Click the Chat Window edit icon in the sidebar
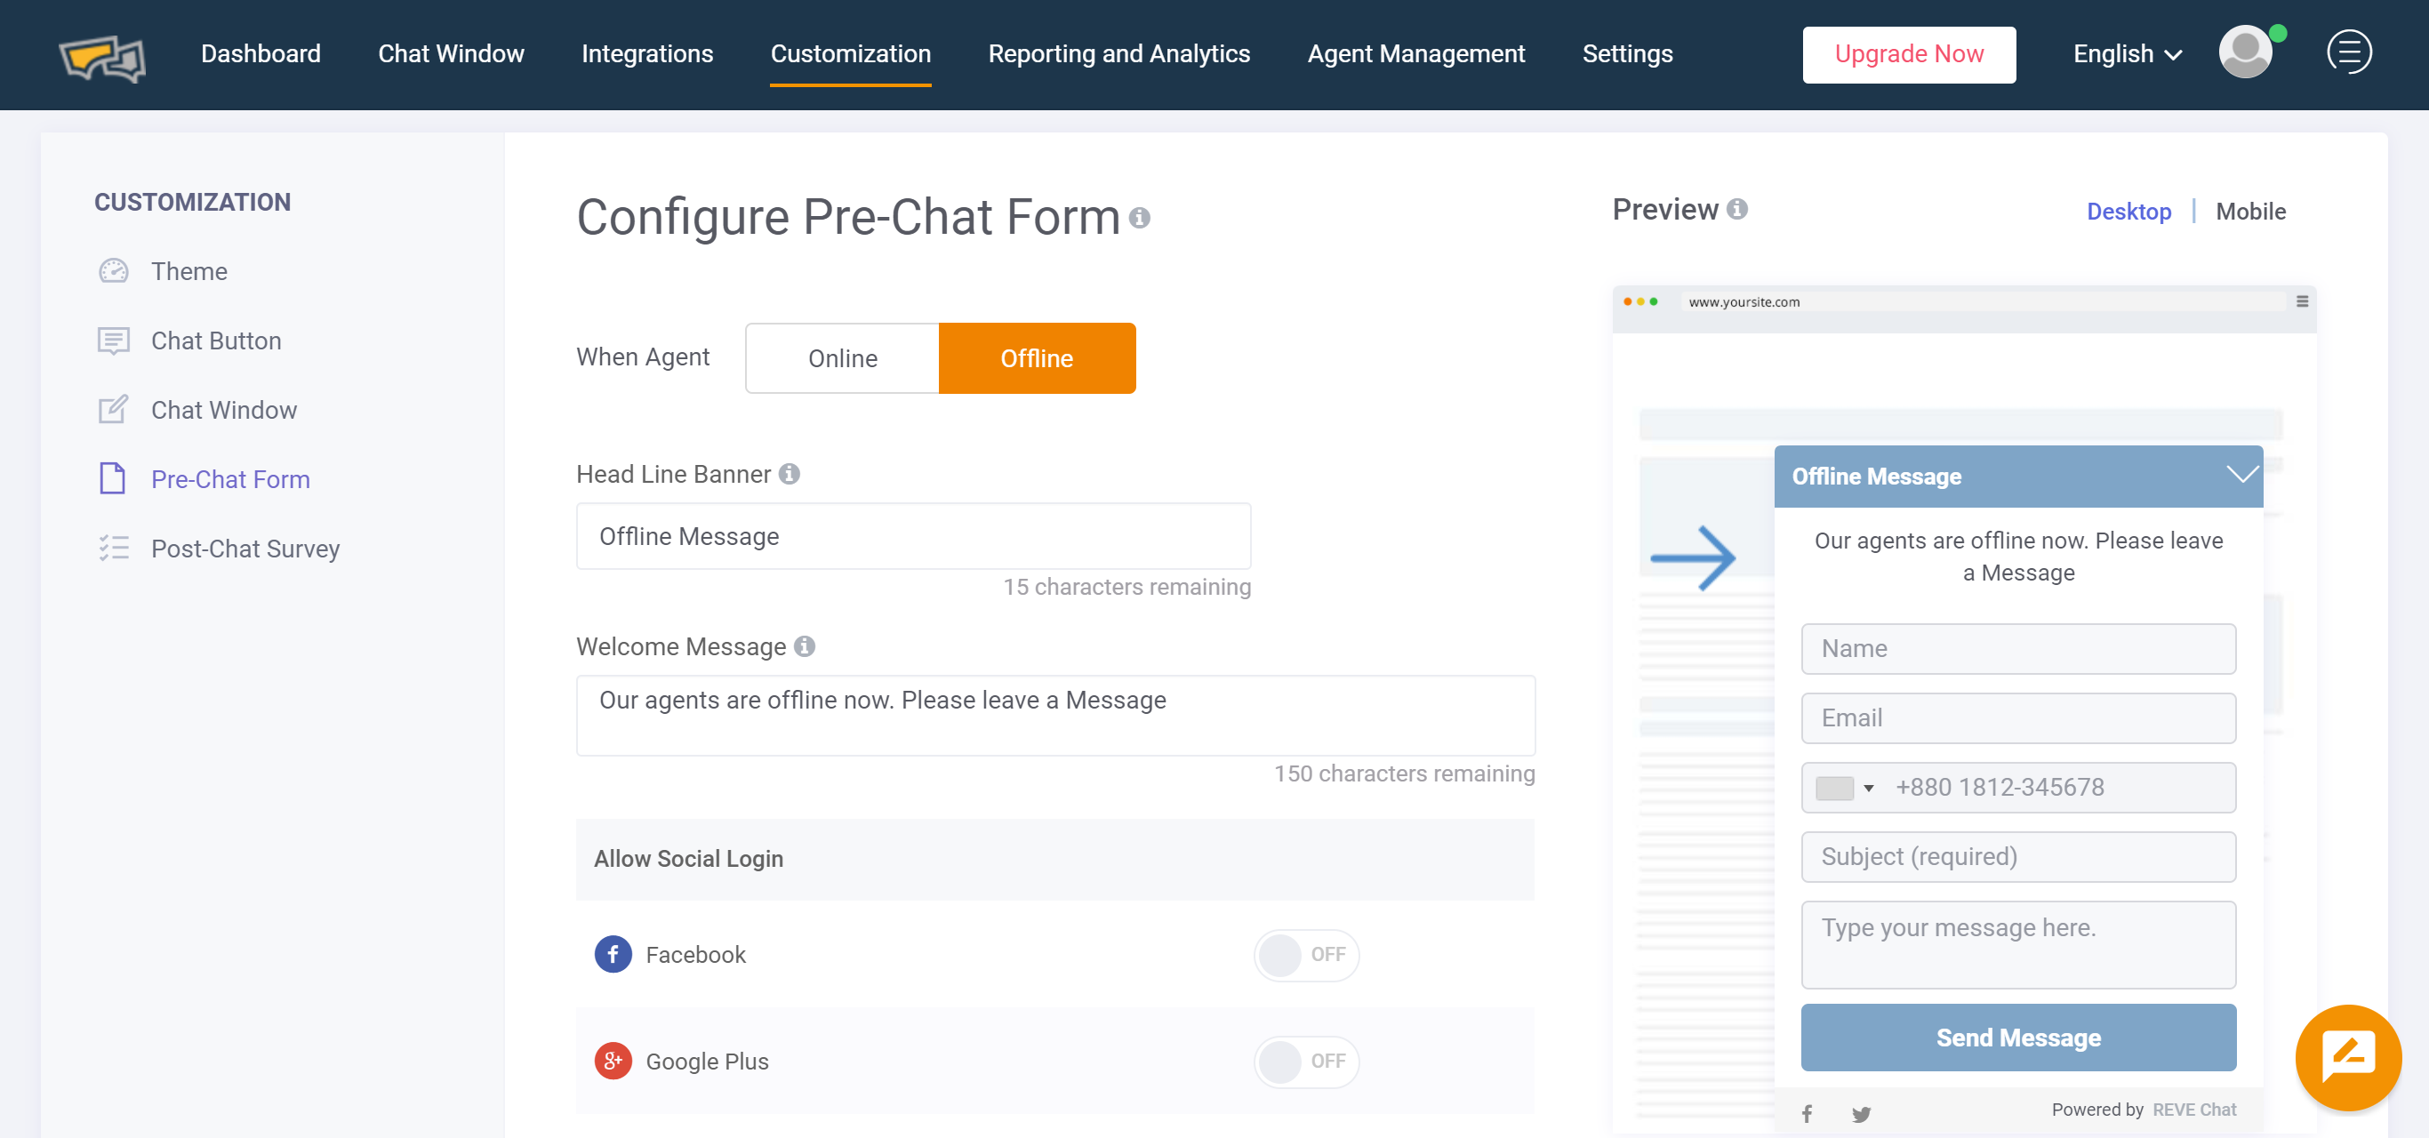 coord(113,409)
